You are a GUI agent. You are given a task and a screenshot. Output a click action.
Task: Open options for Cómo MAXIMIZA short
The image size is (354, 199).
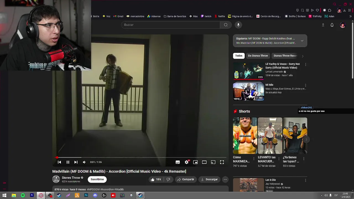tap(254, 159)
